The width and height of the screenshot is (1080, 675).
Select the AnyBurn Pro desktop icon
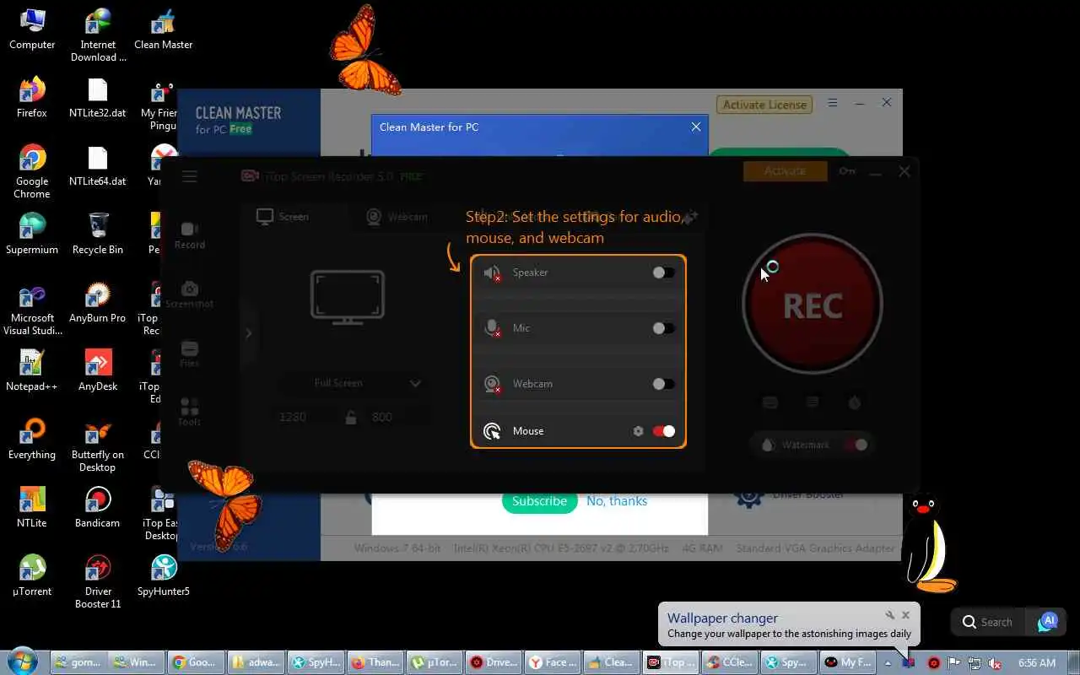coord(98,302)
